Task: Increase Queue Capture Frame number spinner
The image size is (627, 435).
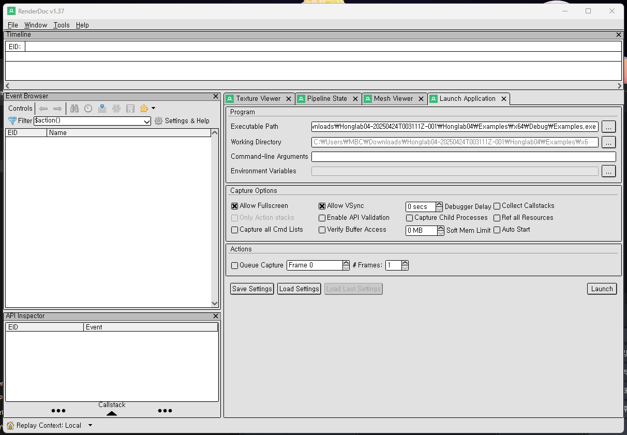Action: 346,263
